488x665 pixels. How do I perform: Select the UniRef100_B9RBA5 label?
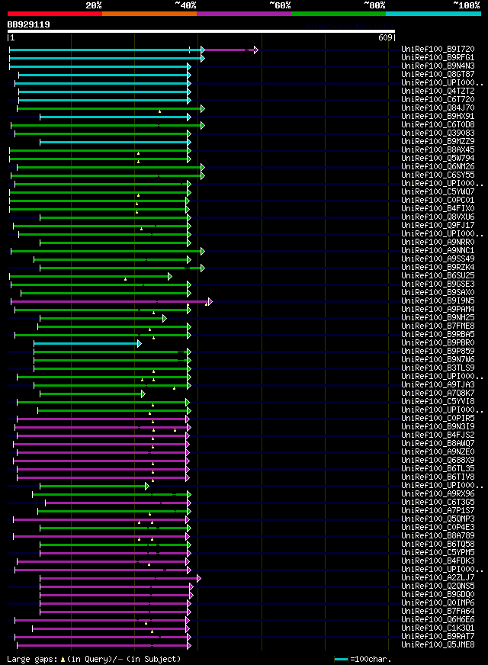438,335
